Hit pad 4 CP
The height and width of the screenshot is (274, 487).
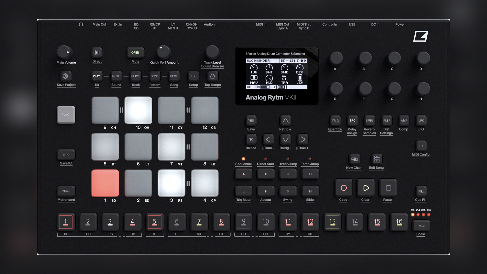click(205, 183)
